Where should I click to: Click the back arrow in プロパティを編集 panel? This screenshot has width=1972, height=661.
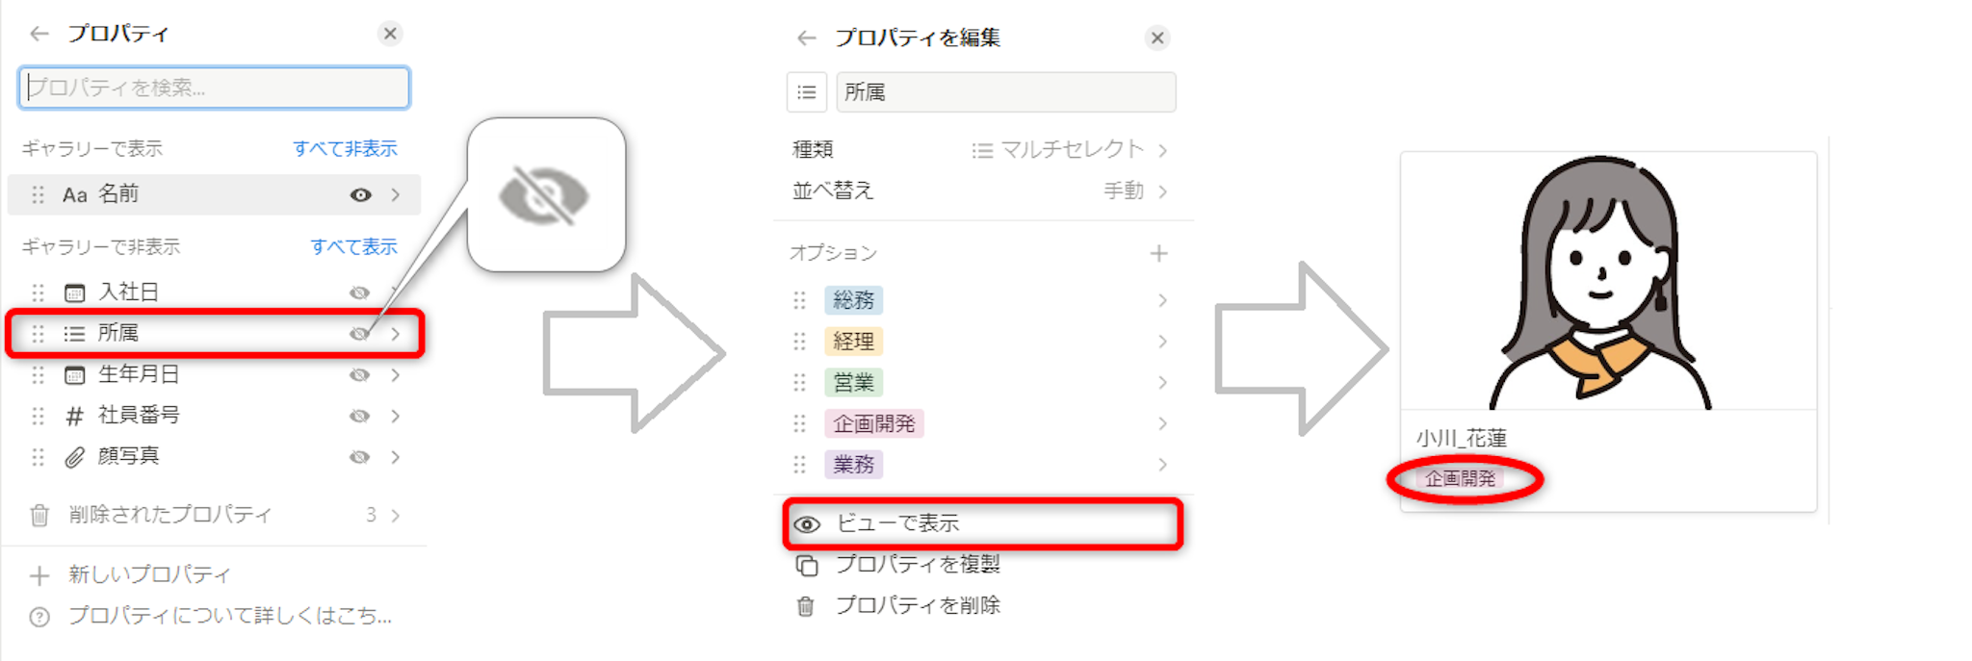click(806, 38)
